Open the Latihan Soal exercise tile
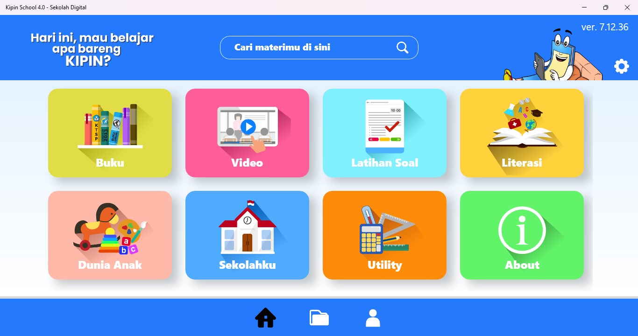 pos(384,133)
